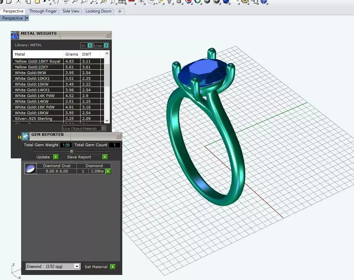354x280 pixels.
Task: Open the Diamond (3.52 spg) material dropdown
Action: click(77, 267)
